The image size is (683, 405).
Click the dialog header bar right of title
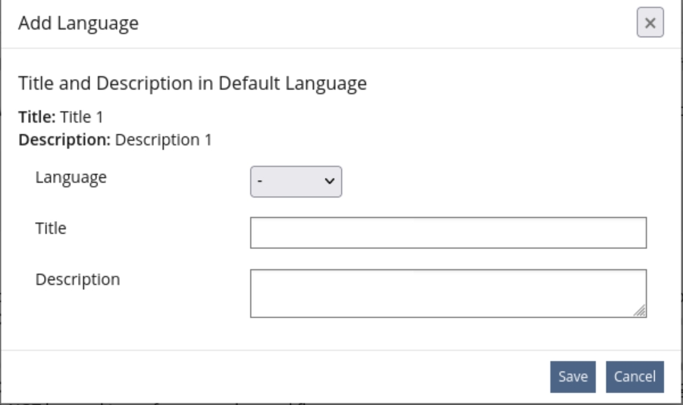click(379, 23)
